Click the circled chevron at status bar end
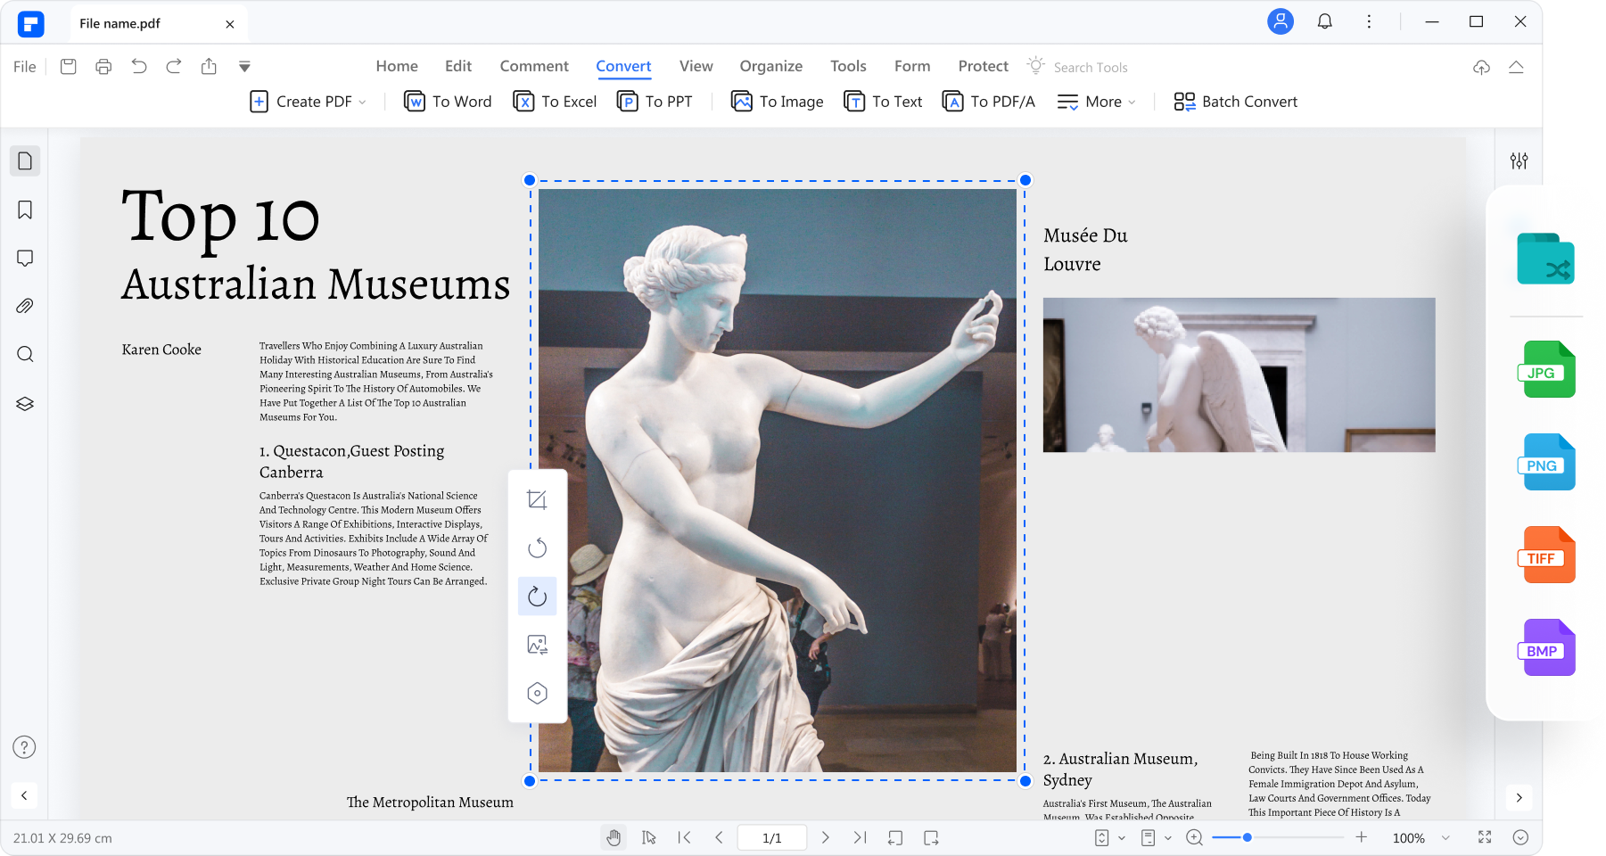 click(1520, 837)
